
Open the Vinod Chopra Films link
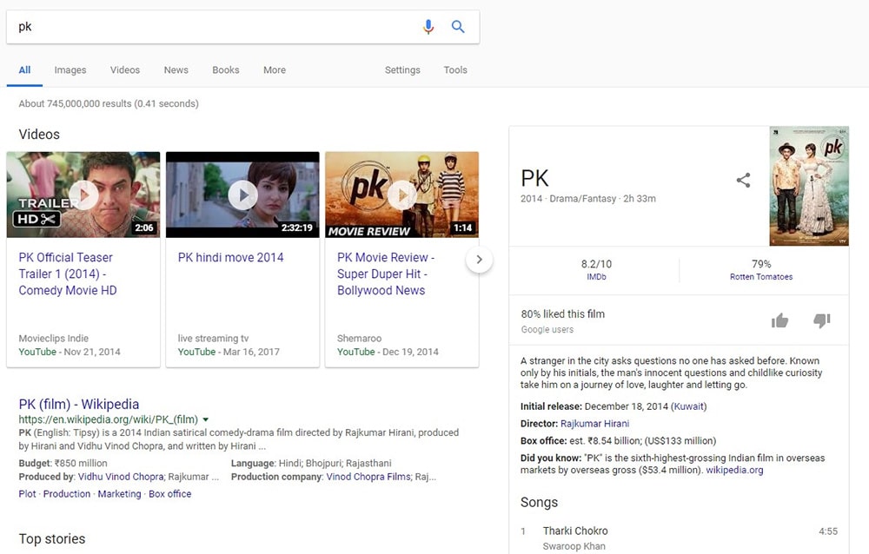pos(368,477)
